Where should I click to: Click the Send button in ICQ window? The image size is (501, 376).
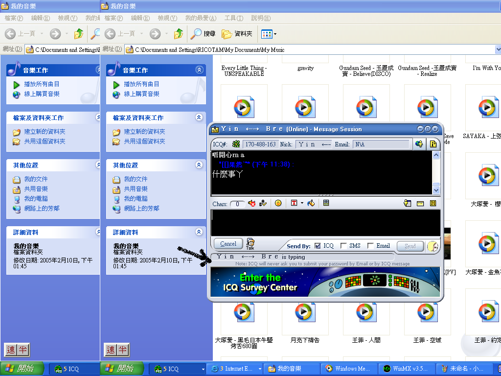(410, 246)
